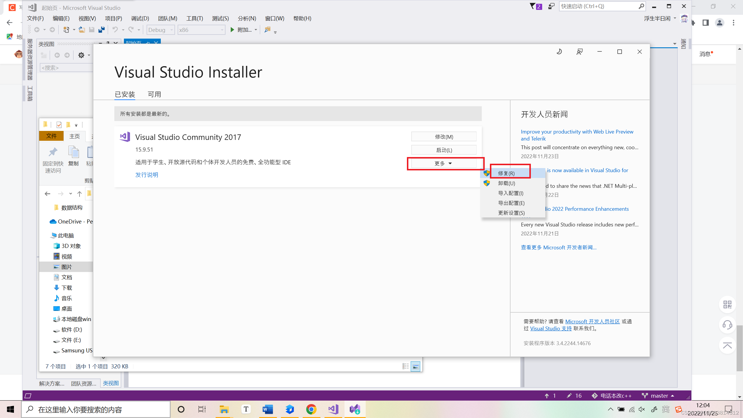743x418 pixels.
Task: Click the Visual Studio Installer taskbar icon
Action: click(355, 410)
